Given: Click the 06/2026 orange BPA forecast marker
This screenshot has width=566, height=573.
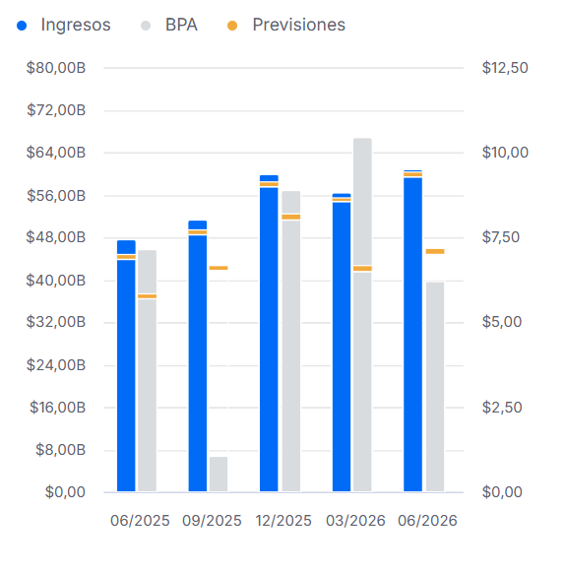Looking at the screenshot, I should pos(435,251).
